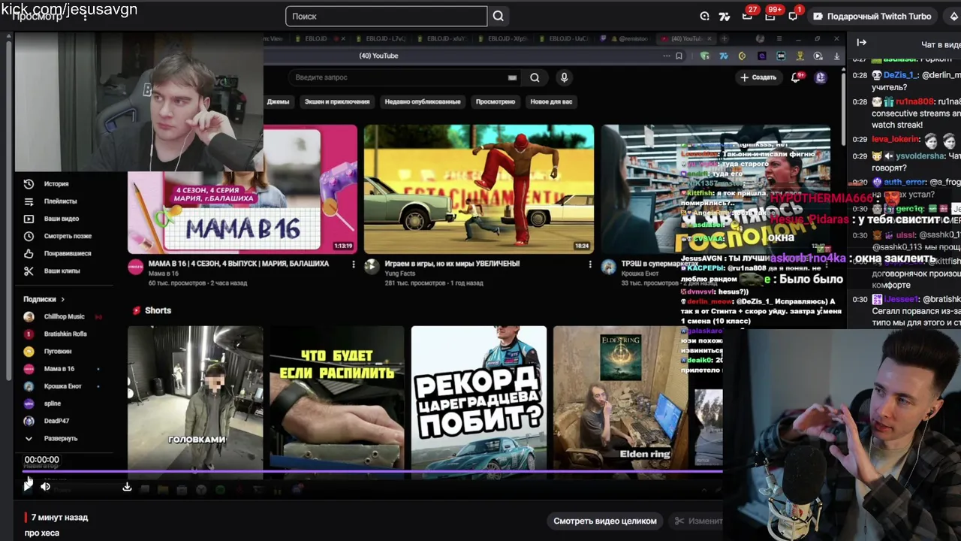Open the 7TV icon in Twitch top bar

pyautogui.click(x=725, y=16)
